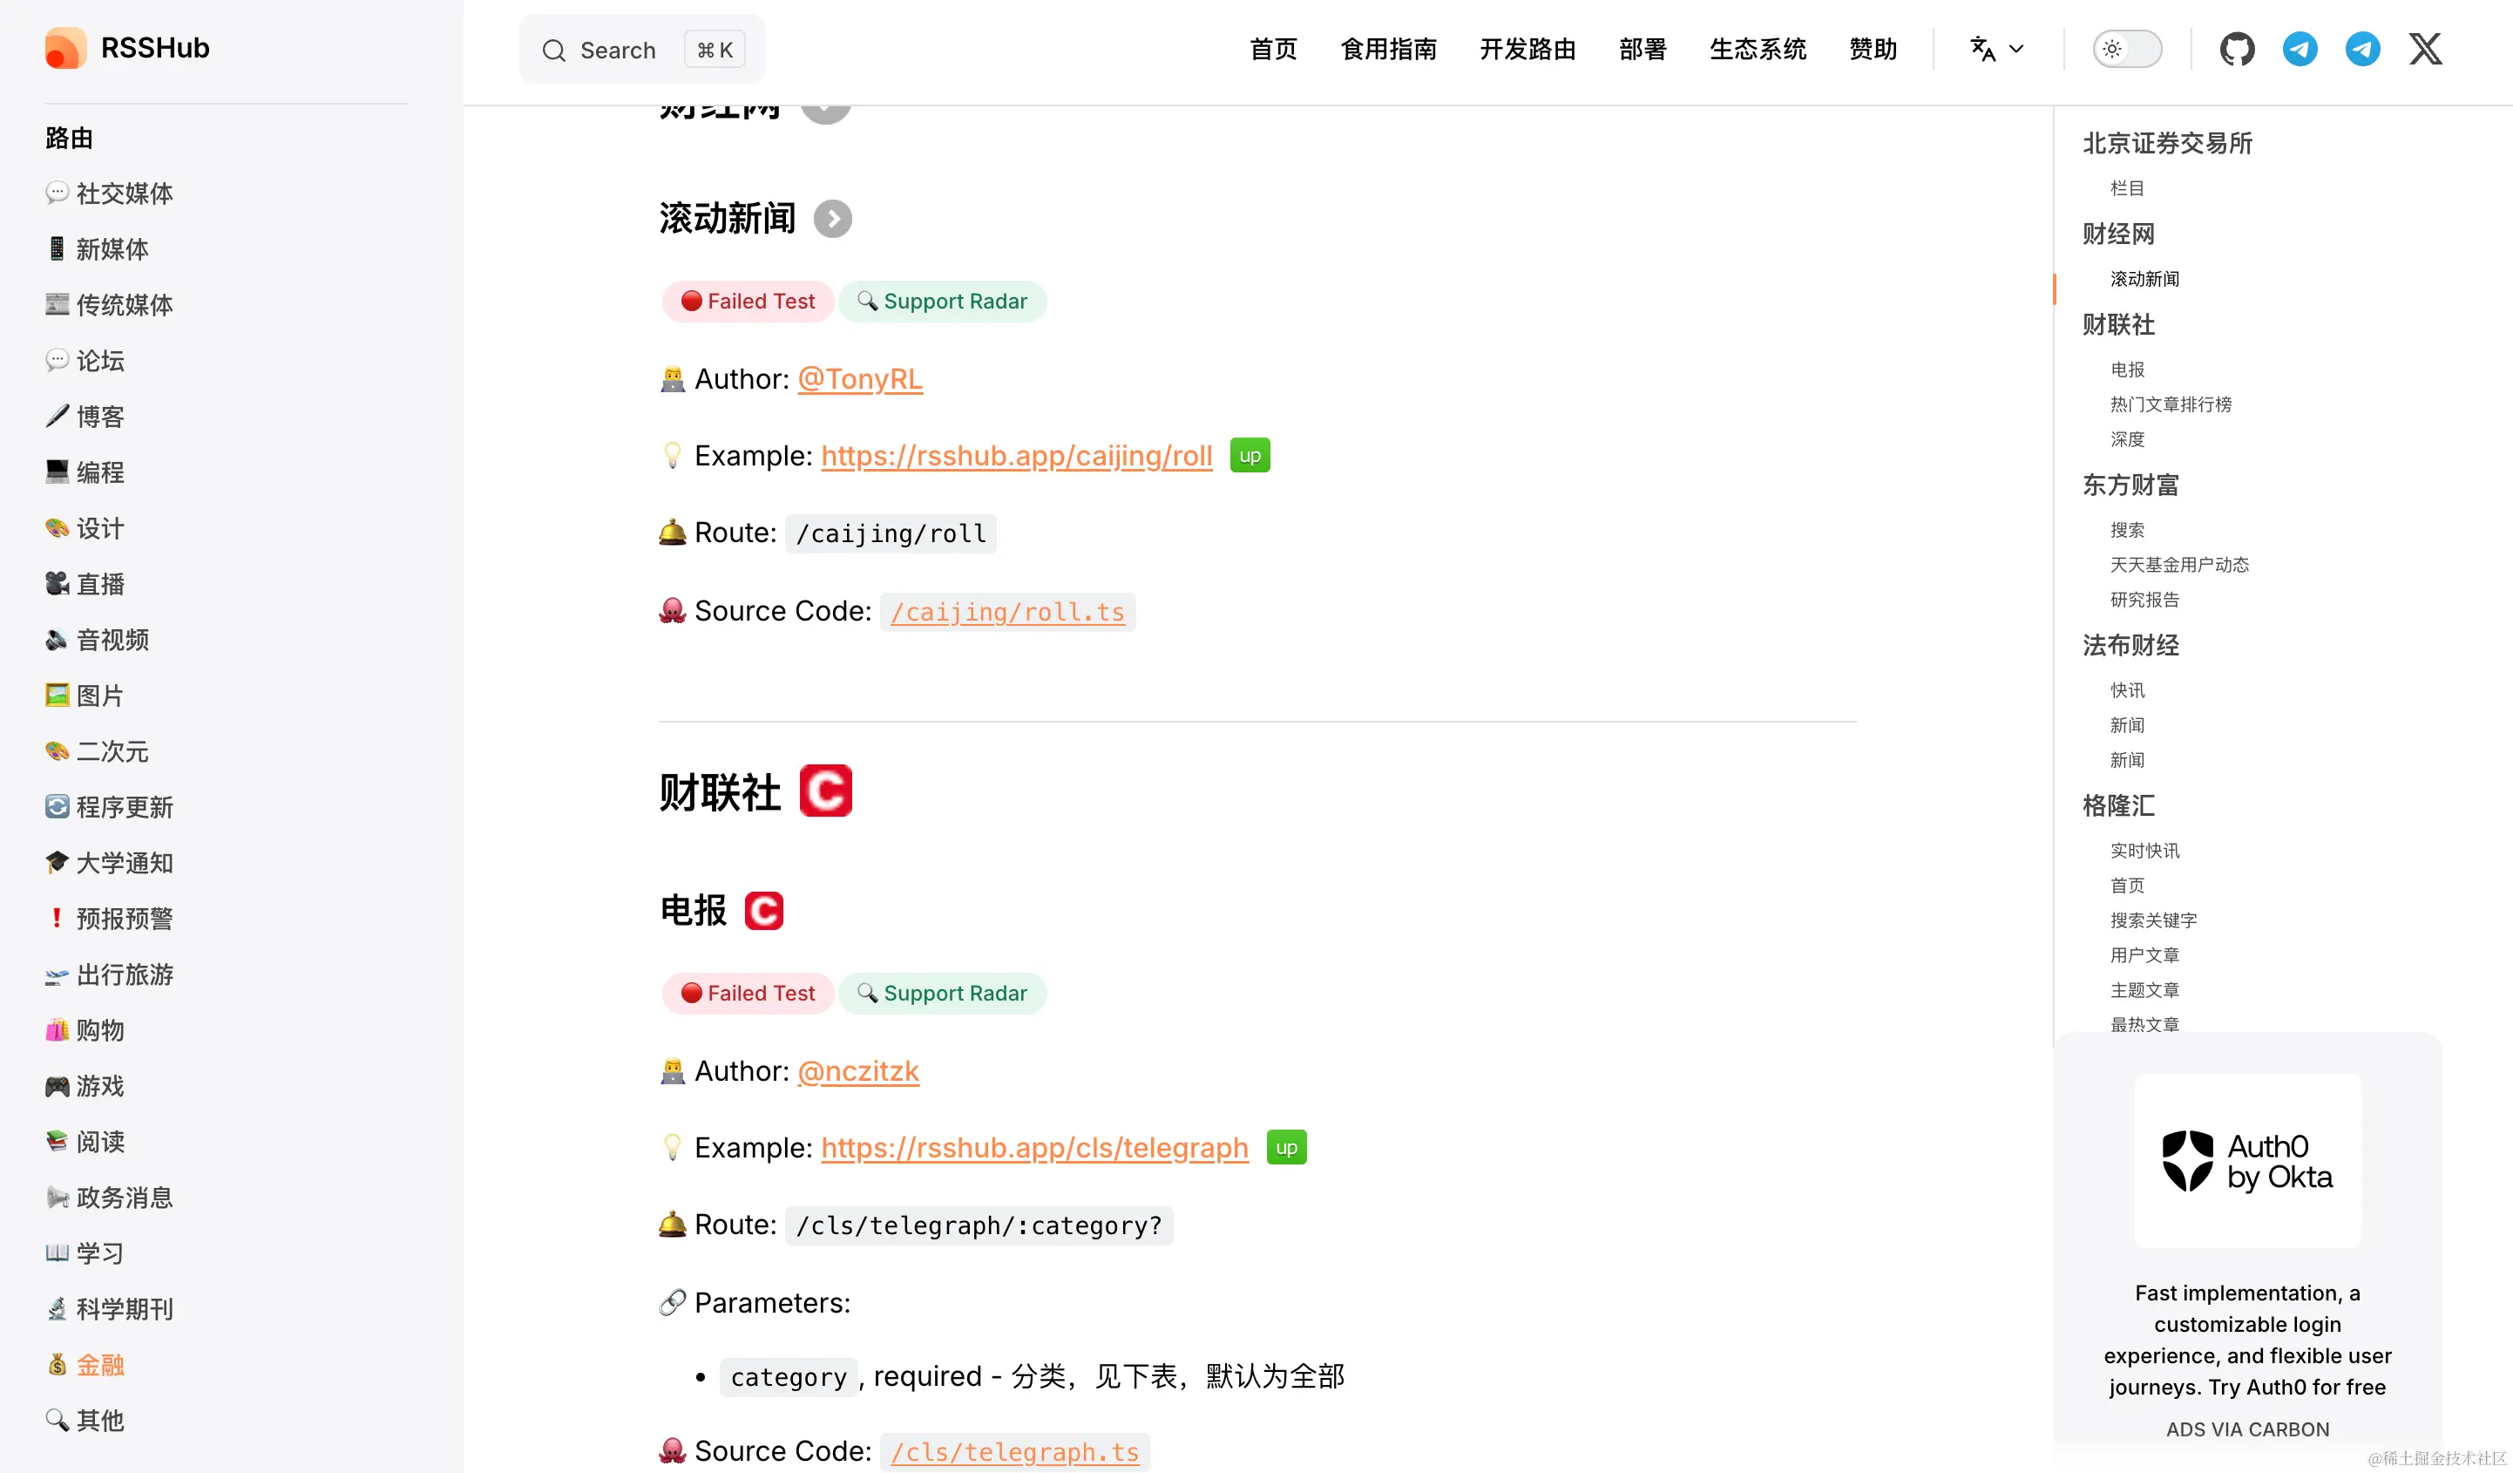The height and width of the screenshot is (1473, 2513).
Task: Click the red 财联社 site logo icon
Action: click(x=826, y=791)
